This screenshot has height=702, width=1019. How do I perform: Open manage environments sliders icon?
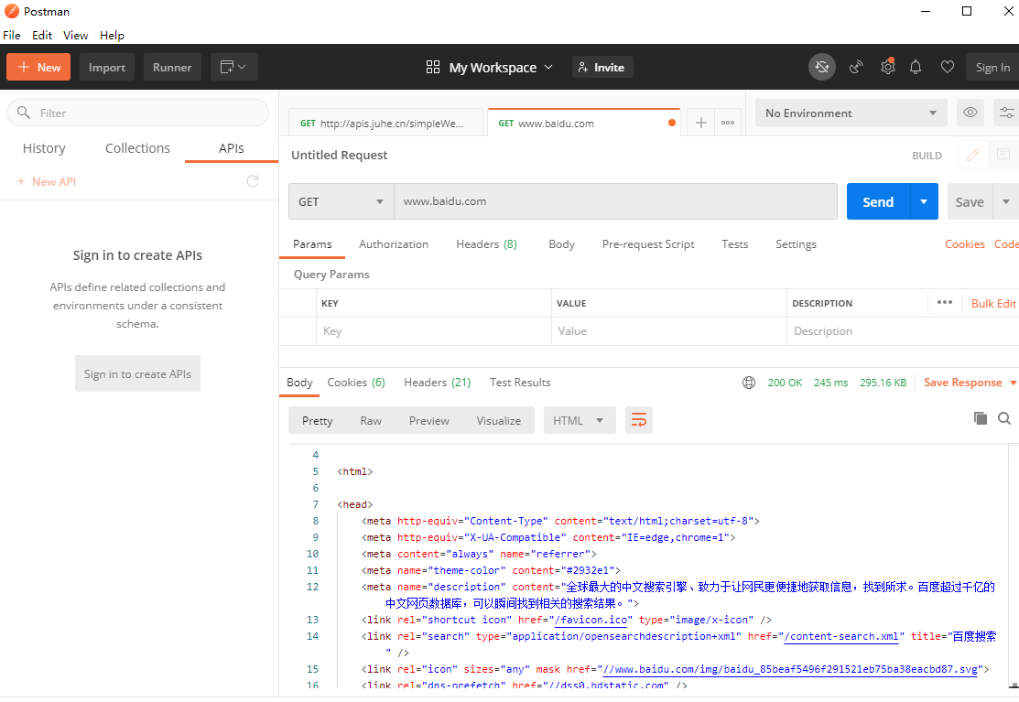1006,113
